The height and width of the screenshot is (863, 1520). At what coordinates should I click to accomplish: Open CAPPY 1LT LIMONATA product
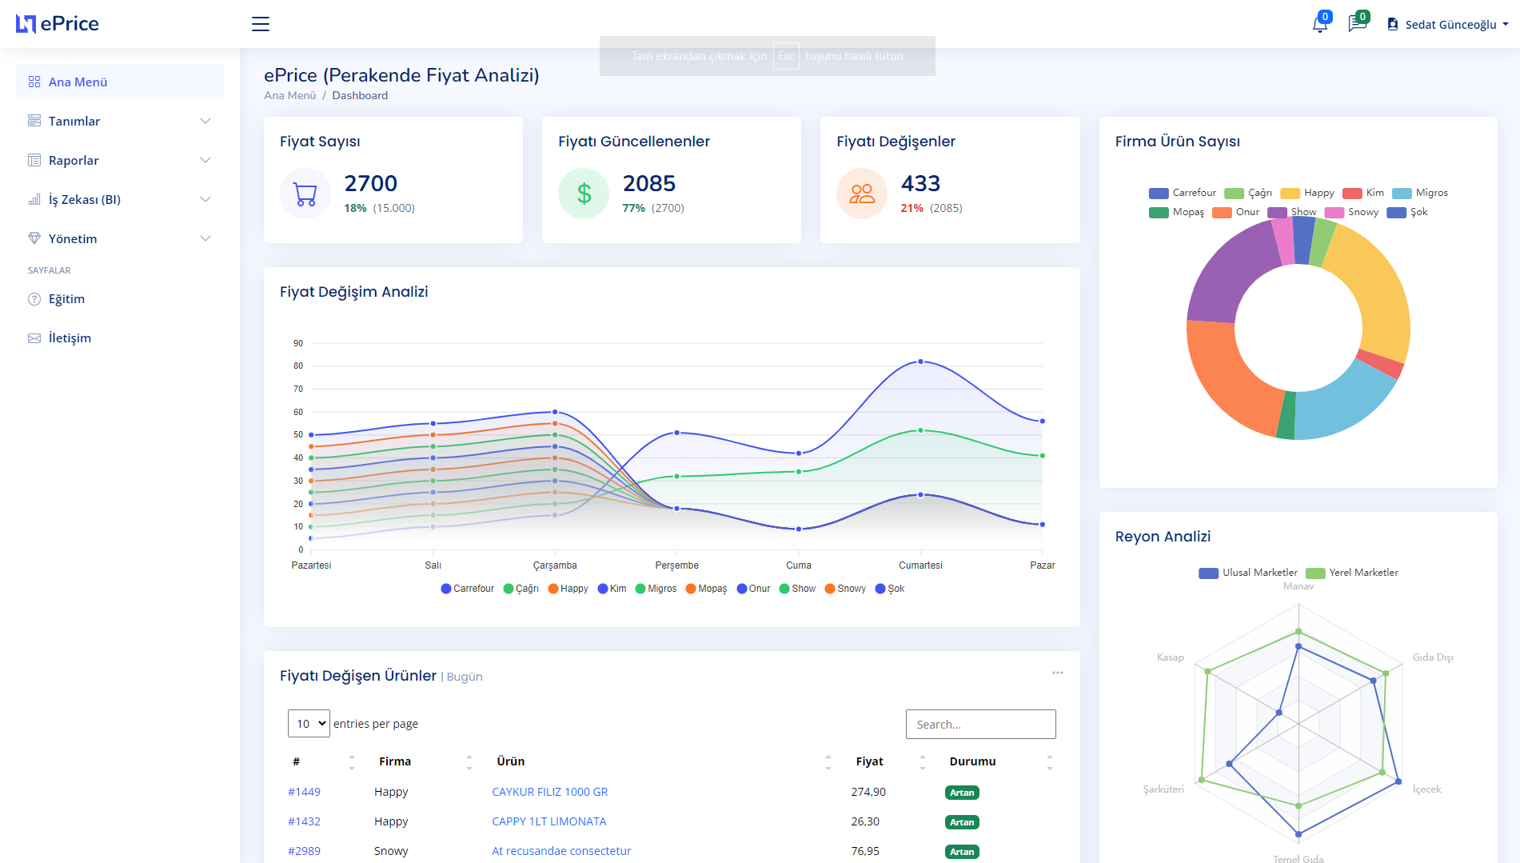[549, 821]
